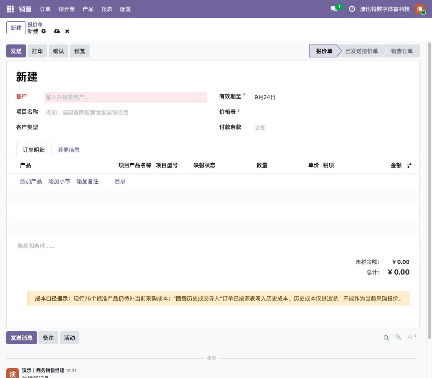
Task: Select the 报价单 status stage
Action: (324, 51)
